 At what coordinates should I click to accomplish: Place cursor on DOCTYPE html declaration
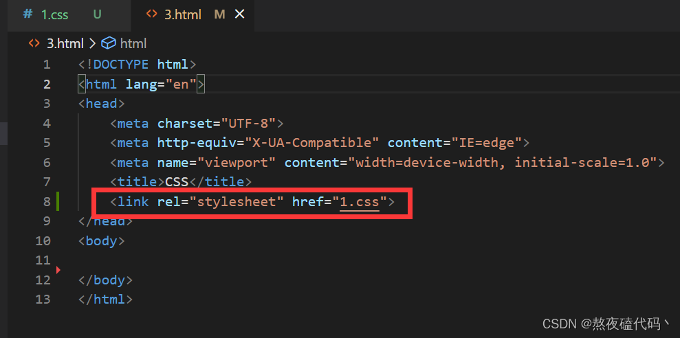coord(138,65)
